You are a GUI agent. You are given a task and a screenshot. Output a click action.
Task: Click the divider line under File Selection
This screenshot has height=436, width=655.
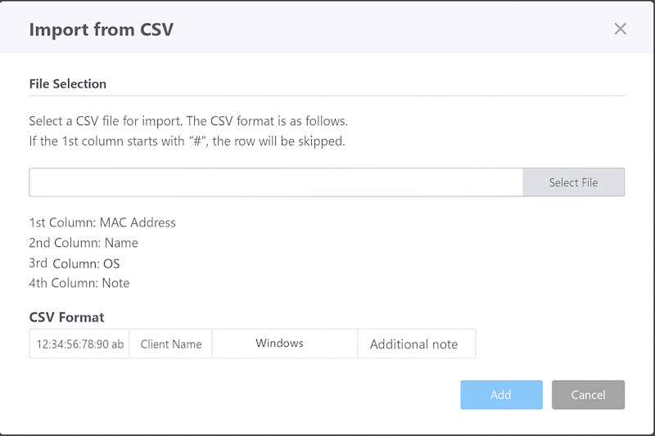tap(327, 96)
